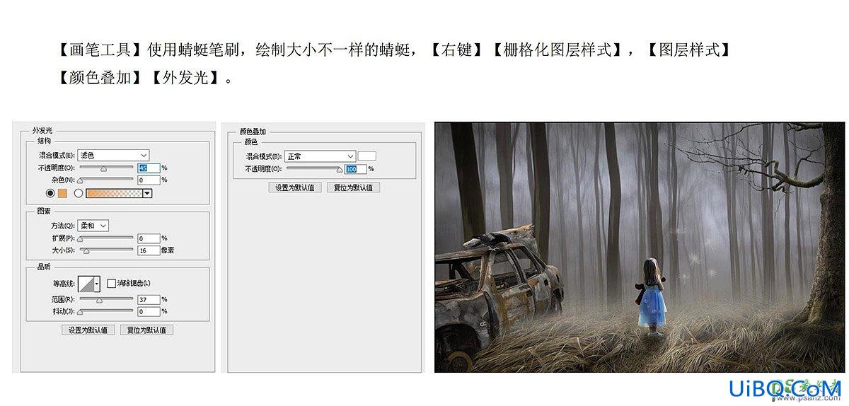The image size is (849, 406).
Task: Expand the gradient picker arrow in Outer Glow
Action: [148, 193]
